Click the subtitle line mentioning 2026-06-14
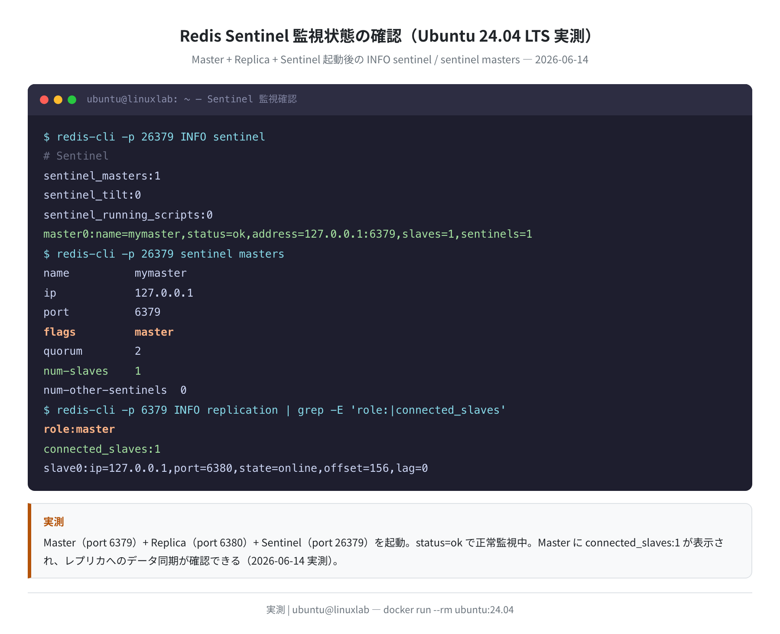This screenshot has width=780, height=634. coord(390,59)
